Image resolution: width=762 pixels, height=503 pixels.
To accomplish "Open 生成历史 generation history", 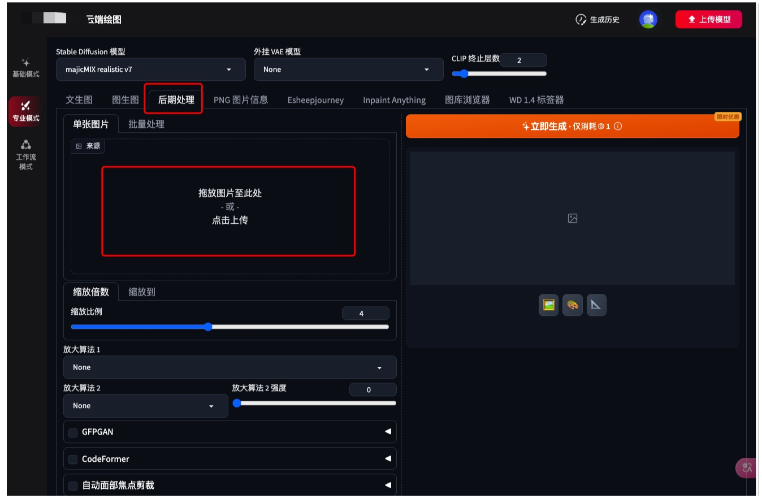I will tap(598, 20).
